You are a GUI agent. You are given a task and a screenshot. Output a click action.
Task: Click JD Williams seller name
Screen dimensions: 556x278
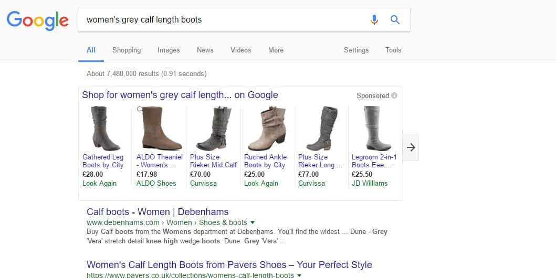coord(370,184)
